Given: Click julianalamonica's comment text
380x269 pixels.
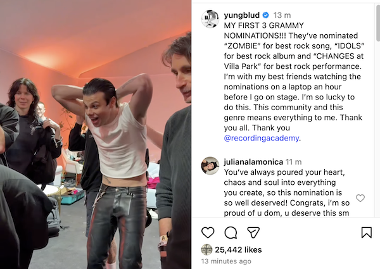Looking at the screenshot, I should coord(287,192).
